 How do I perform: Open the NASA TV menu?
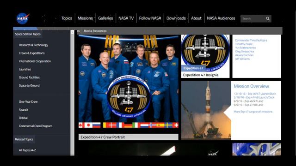(x=126, y=18)
